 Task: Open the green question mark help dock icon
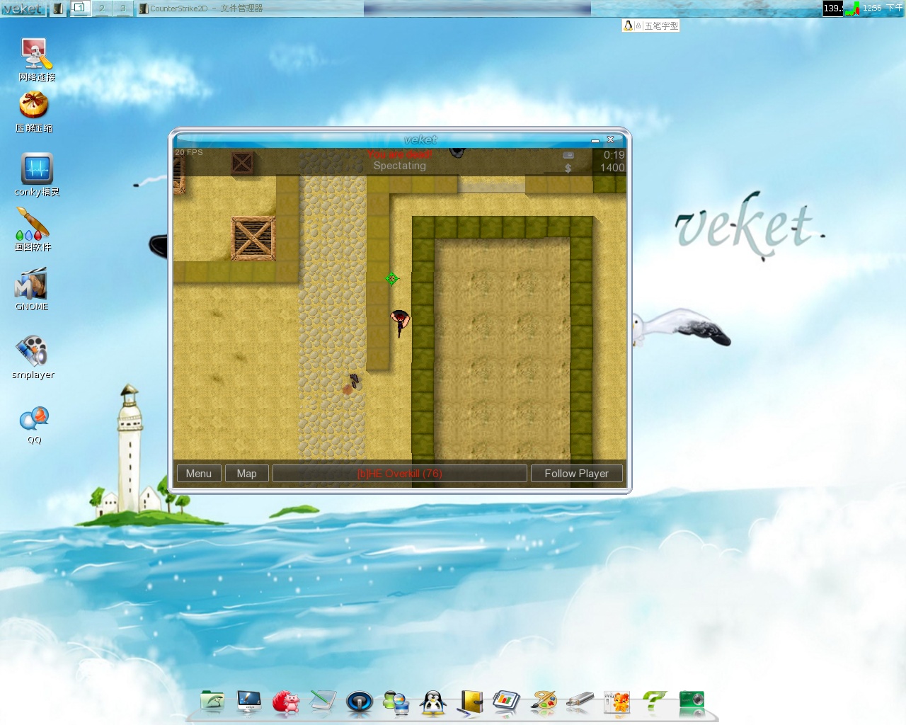[x=654, y=702]
